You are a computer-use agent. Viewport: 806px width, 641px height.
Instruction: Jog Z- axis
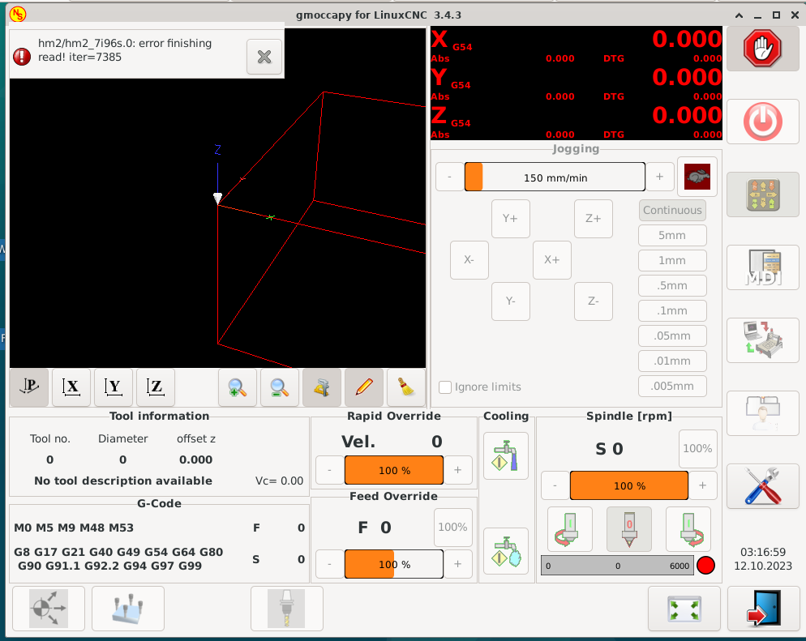[594, 301]
